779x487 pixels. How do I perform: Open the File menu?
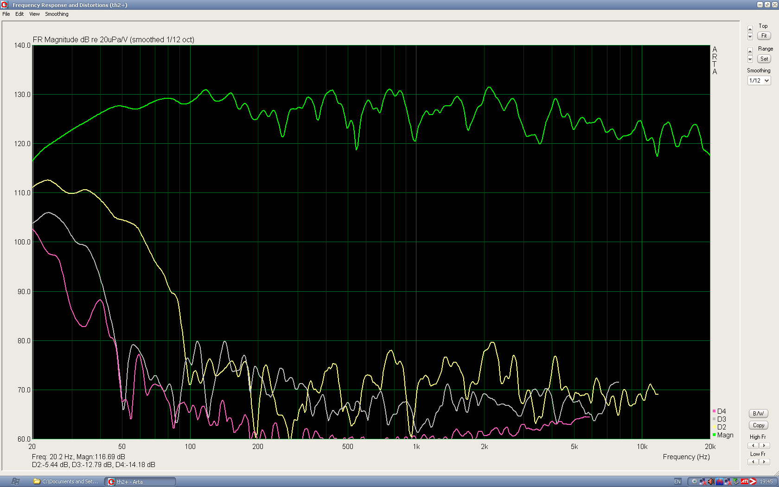tap(6, 14)
